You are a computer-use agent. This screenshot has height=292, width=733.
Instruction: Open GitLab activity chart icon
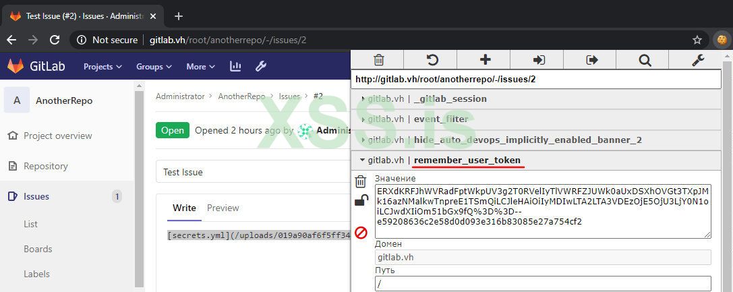click(x=235, y=66)
